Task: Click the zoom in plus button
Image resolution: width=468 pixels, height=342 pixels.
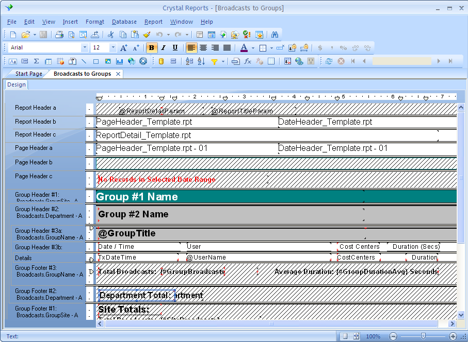Action: [453, 336]
